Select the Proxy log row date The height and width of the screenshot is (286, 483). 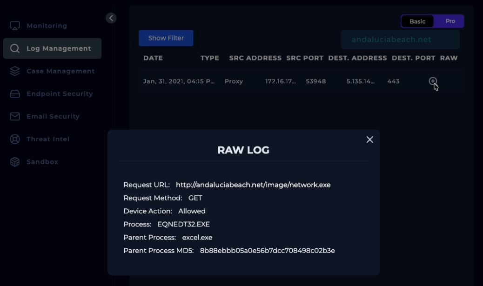pyautogui.click(x=179, y=81)
